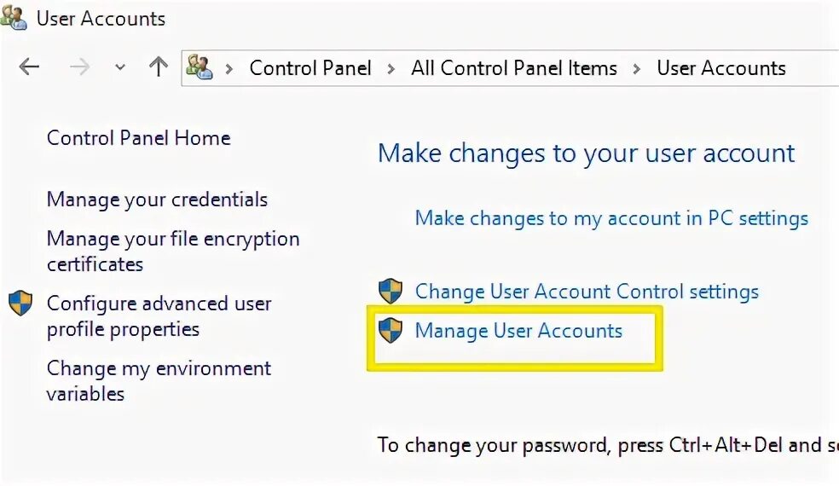839x486 pixels.
Task: Expand chevron before Control Panel breadcrumb
Action: point(229,68)
